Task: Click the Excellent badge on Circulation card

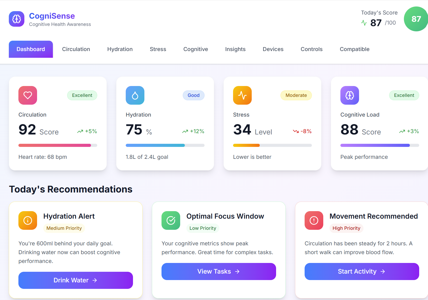Action: click(82, 95)
